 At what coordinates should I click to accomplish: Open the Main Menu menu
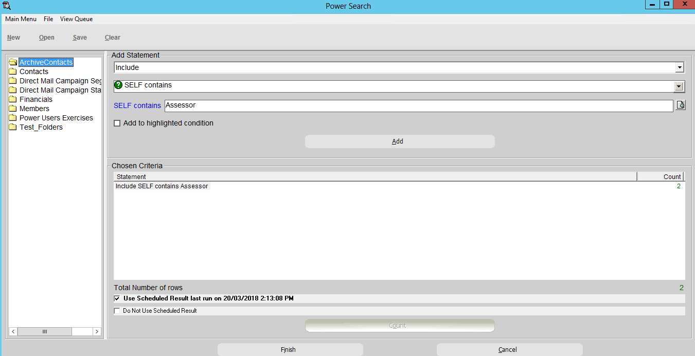click(21, 19)
